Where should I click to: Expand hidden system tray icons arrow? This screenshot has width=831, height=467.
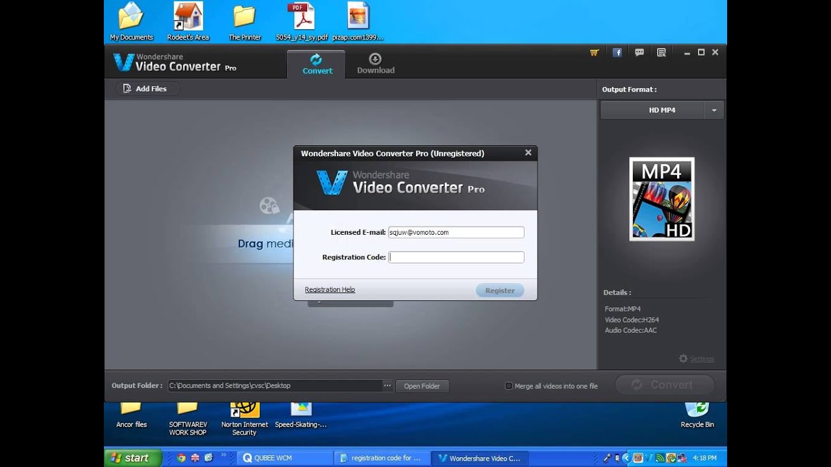pos(626,458)
